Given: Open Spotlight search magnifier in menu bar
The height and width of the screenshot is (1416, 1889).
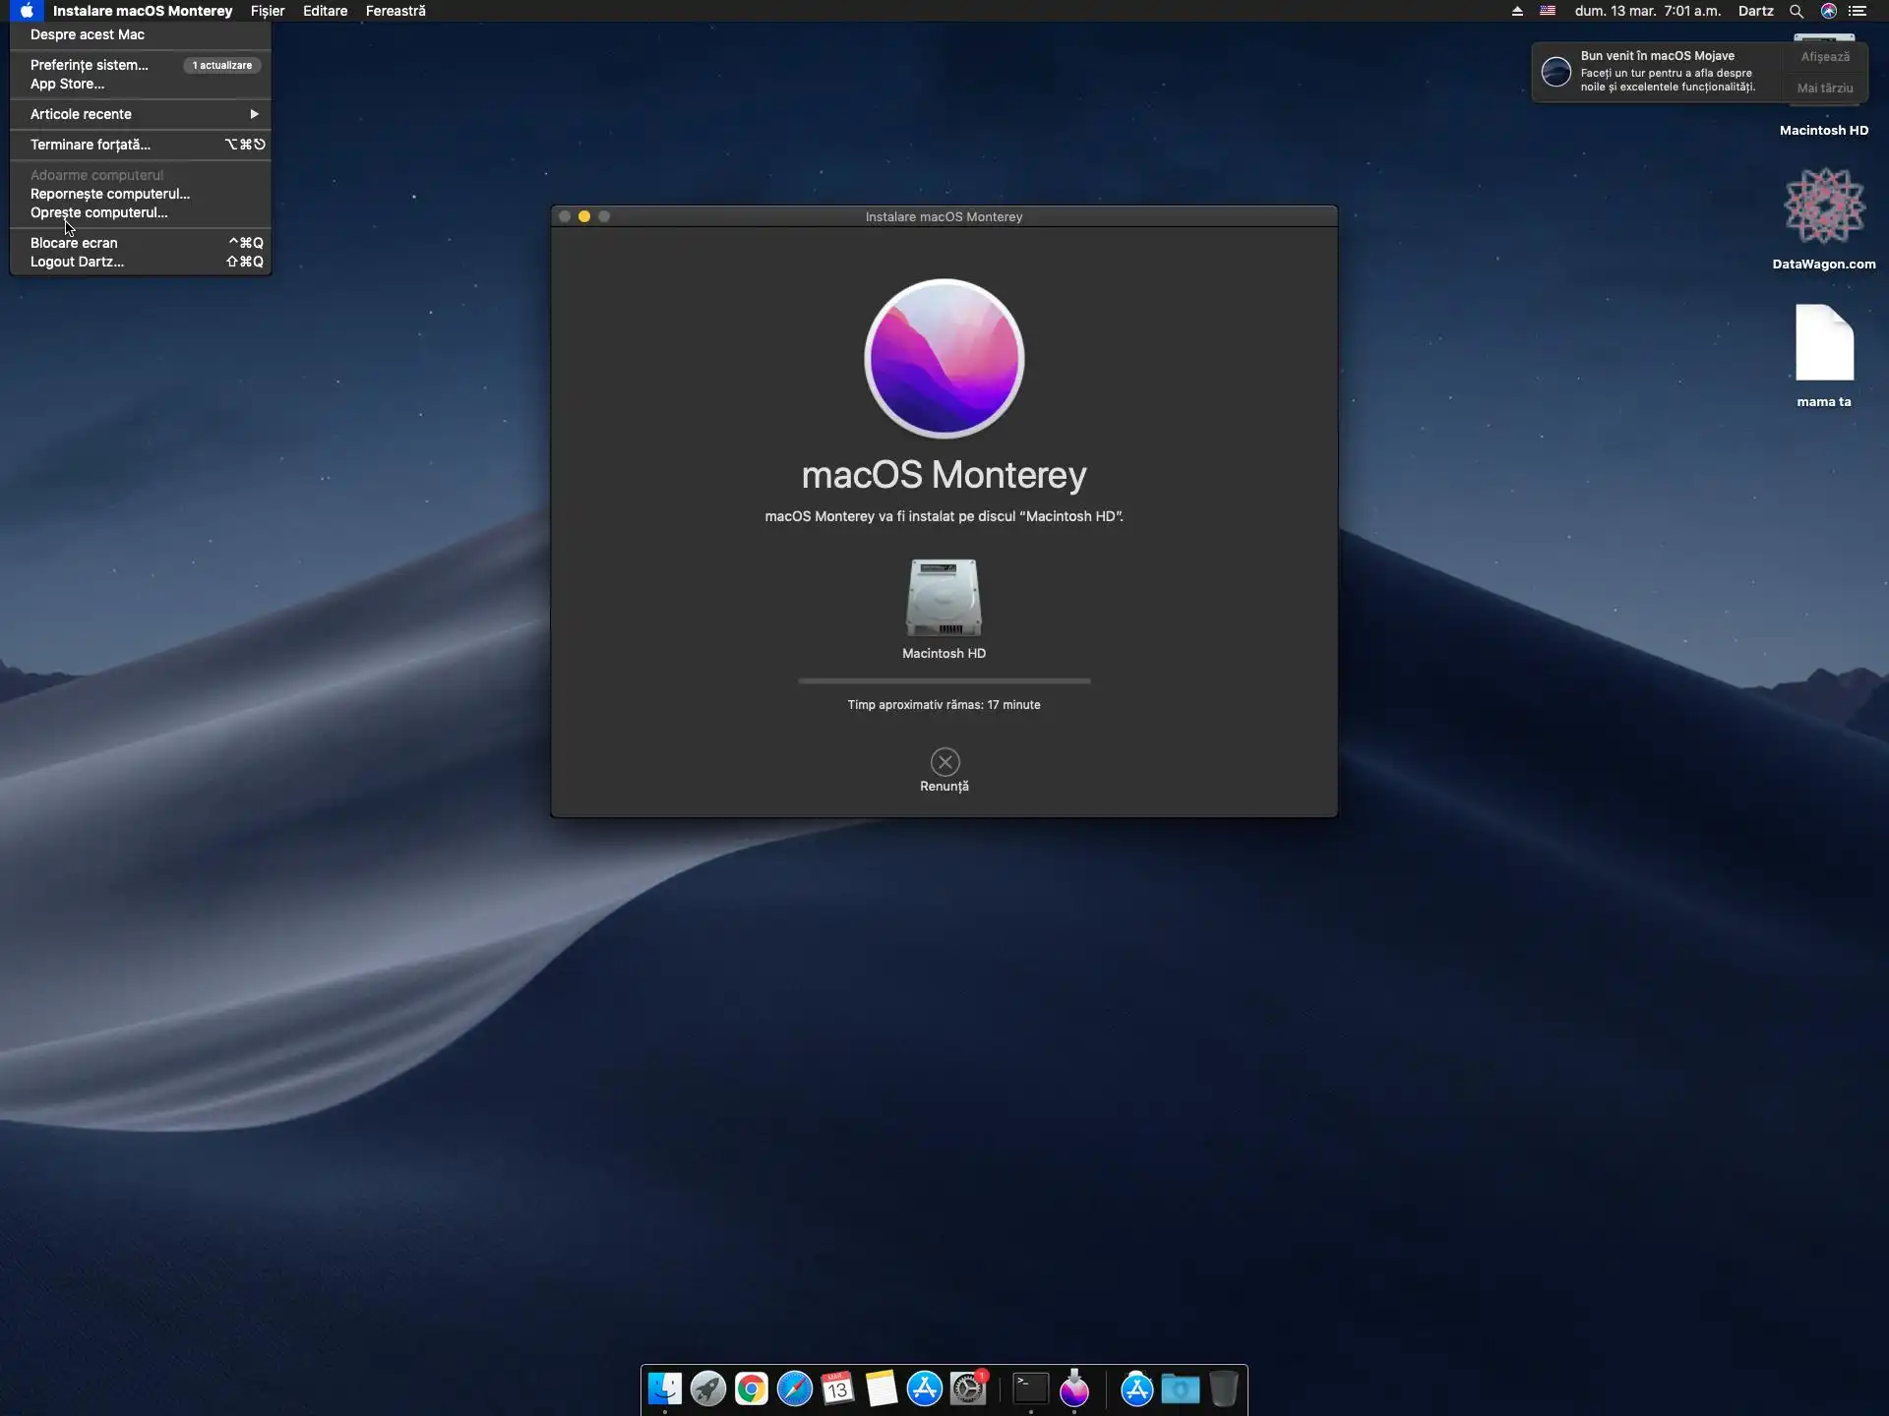Looking at the screenshot, I should [1796, 11].
